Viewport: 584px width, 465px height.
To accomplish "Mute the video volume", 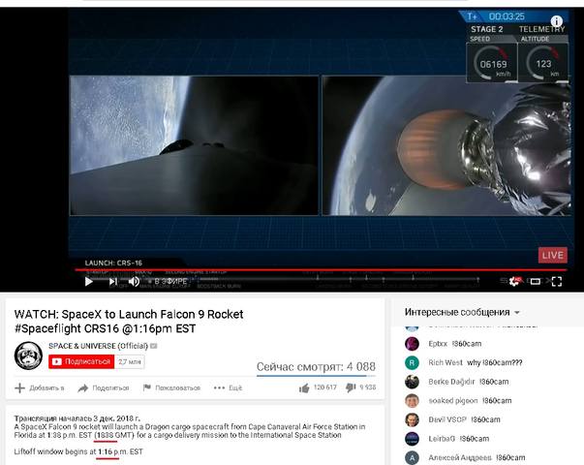I will point(134,281).
